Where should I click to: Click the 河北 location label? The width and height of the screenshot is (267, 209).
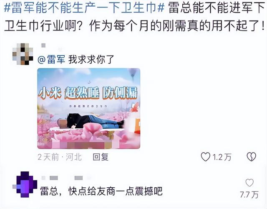[74, 157]
